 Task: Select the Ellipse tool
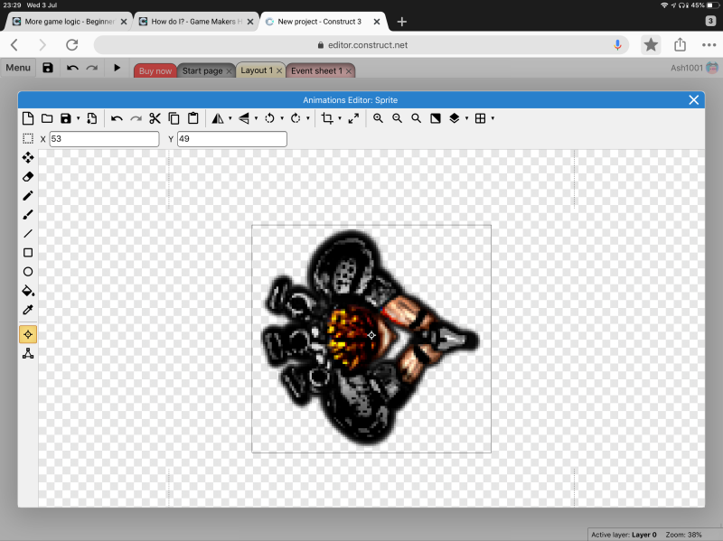[28, 272]
